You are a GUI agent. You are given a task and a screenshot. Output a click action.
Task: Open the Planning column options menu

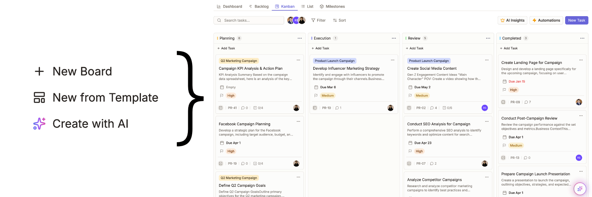[300, 38]
